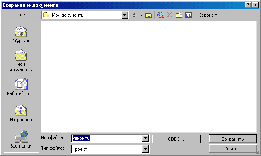The image size is (261, 156).
Task: Click the Delete (X) toolbar icon
Action: point(170,15)
